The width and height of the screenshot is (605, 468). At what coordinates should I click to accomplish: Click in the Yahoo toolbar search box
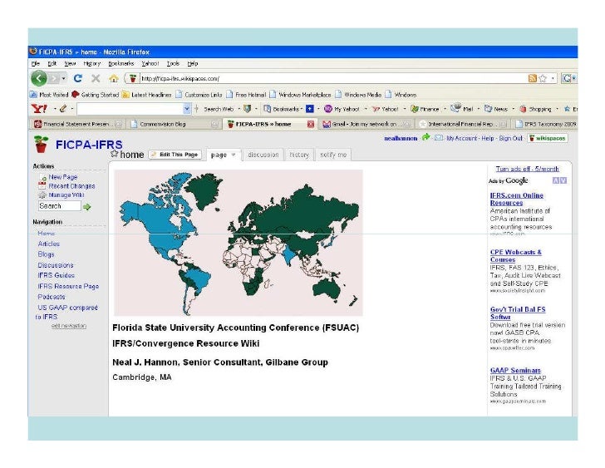point(130,109)
